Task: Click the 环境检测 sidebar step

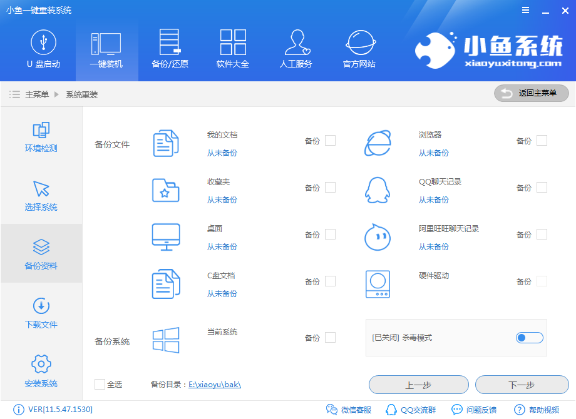Action: point(41,137)
